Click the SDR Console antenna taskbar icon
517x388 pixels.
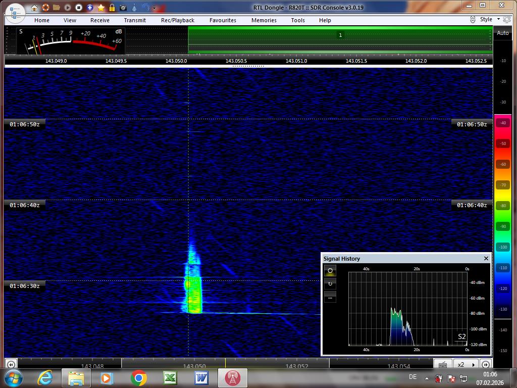click(233, 378)
